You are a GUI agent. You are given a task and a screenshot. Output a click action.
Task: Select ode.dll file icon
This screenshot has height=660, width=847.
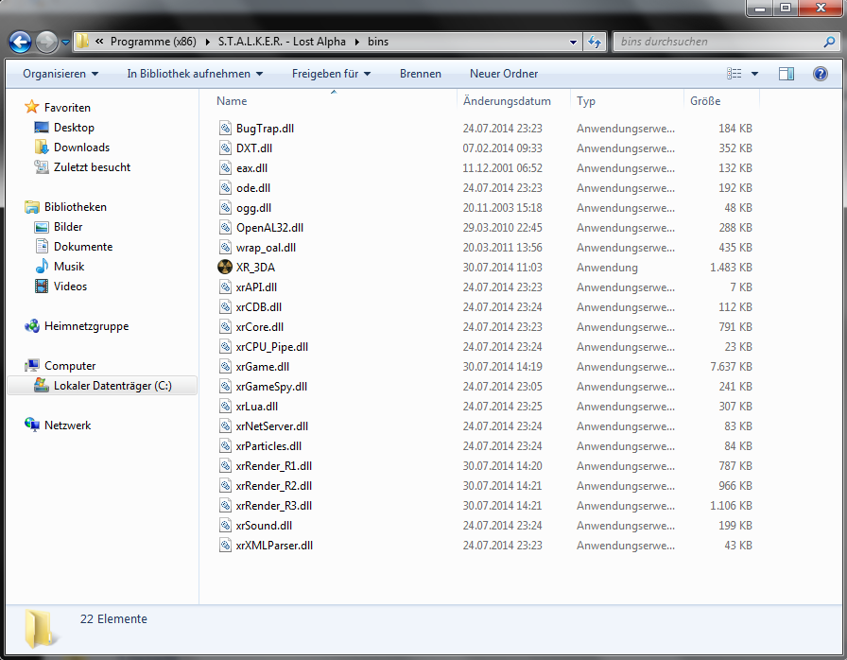click(225, 188)
